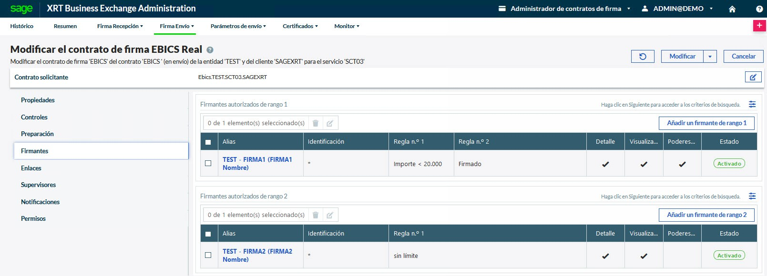Viewport: 767px width, 276px height.
Task: Click the trash icon in rango 1 toolbar
Action: (316, 123)
